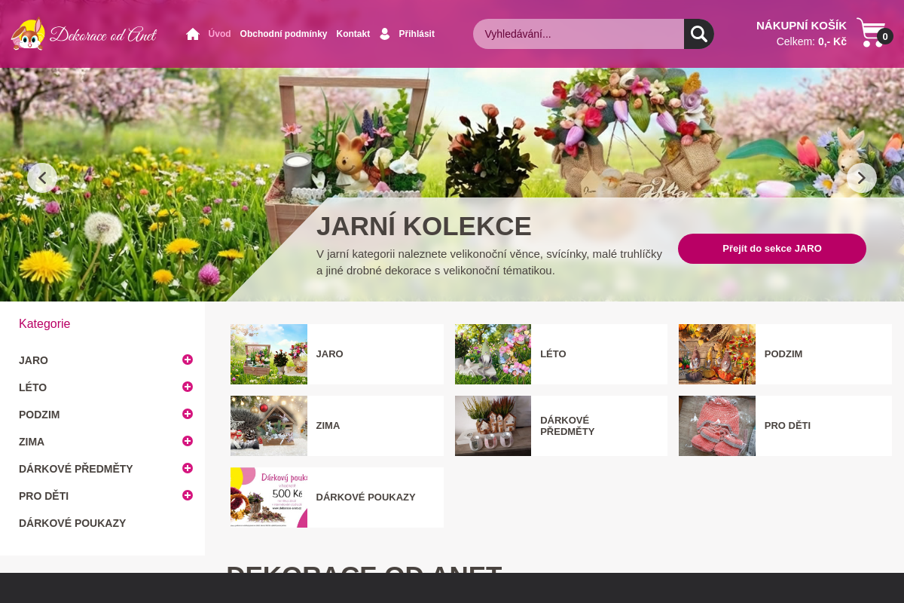This screenshot has height=603, width=904.
Task: Expand the PODZIM sidebar category
Action: (188, 414)
